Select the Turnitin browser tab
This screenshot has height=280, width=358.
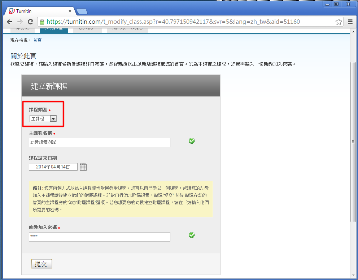coord(38,11)
